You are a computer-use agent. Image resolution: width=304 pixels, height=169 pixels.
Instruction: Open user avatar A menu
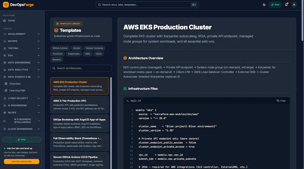294,5
